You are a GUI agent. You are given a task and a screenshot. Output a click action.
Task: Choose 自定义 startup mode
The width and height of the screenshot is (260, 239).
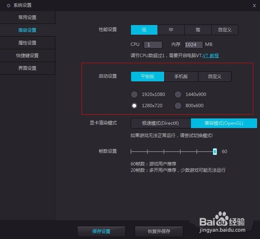pos(215,77)
